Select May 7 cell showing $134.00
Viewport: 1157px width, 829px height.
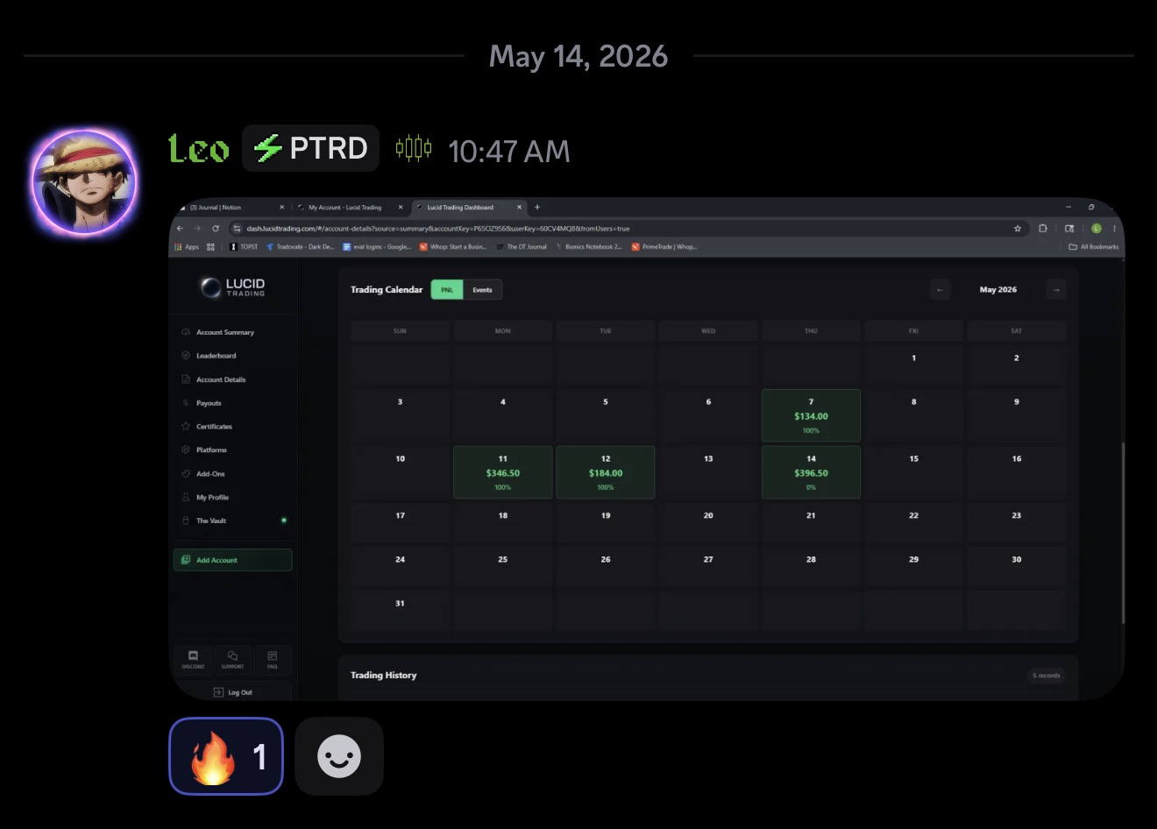coord(811,415)
